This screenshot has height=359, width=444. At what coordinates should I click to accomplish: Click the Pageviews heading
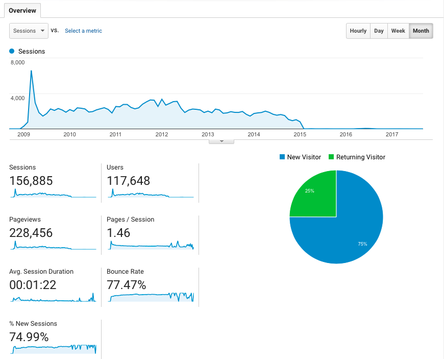[x=25, y=219]
